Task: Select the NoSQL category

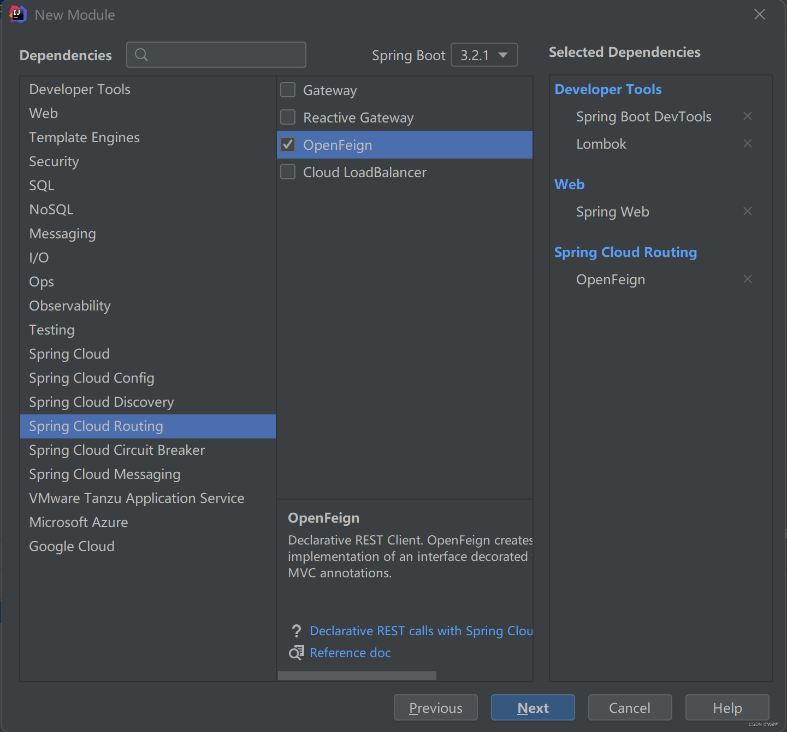Action: pyautogui.click(x=148, y=209)
